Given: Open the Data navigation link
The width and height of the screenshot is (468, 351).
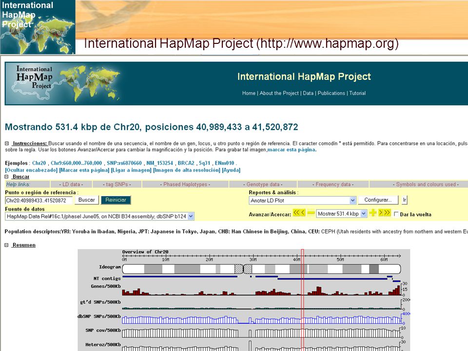Looking at the screenshot, I should [x=308, y=93].
